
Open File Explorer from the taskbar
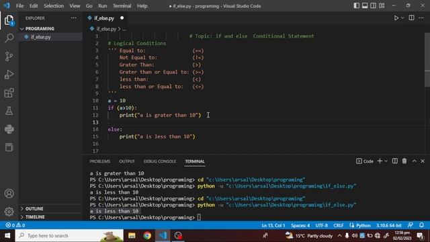point(132,236)
